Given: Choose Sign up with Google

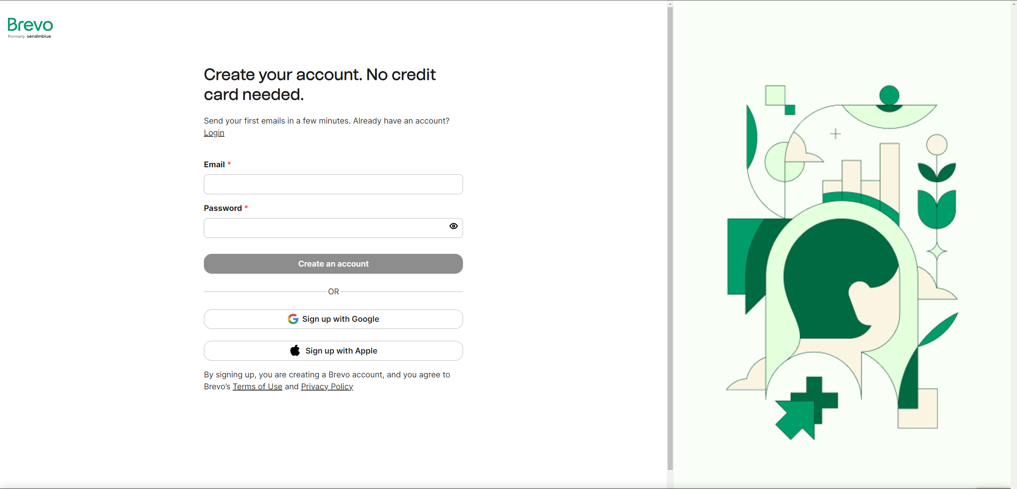Looking at the screenshot, I should point(333,319).
